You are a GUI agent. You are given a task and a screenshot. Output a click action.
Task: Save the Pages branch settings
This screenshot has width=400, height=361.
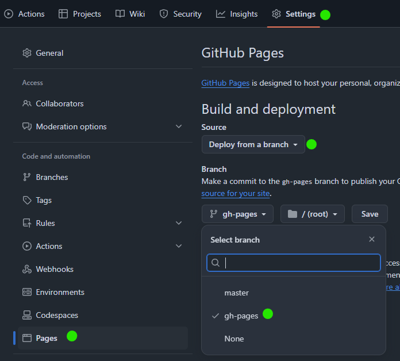click(370, 214)
